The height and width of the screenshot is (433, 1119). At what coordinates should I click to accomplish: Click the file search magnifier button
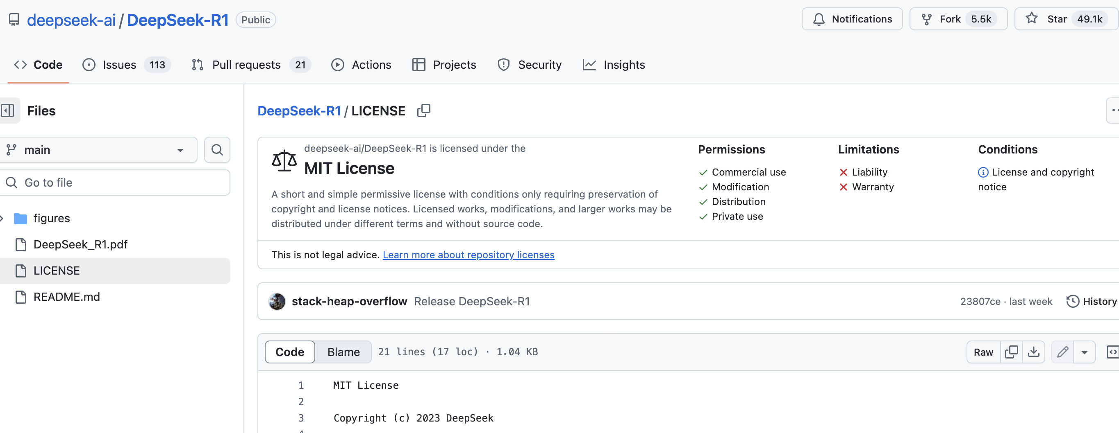tap(217, 150)
